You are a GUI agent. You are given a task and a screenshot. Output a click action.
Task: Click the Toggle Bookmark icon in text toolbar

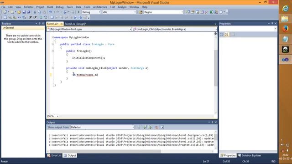point(52,17)
